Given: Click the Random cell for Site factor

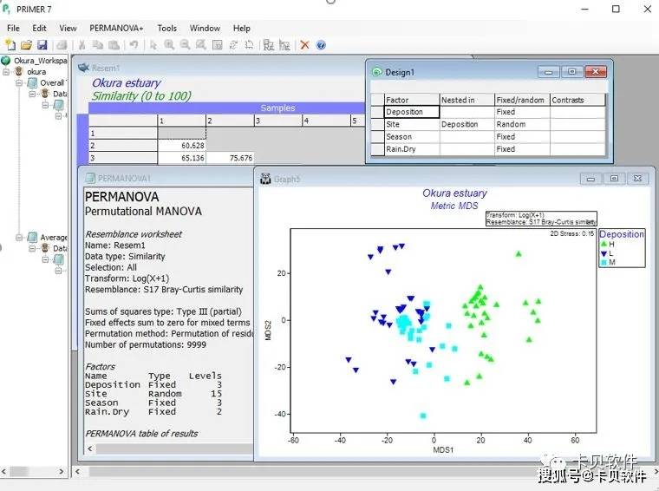Looking at the screenshot, I should point(522,124).
